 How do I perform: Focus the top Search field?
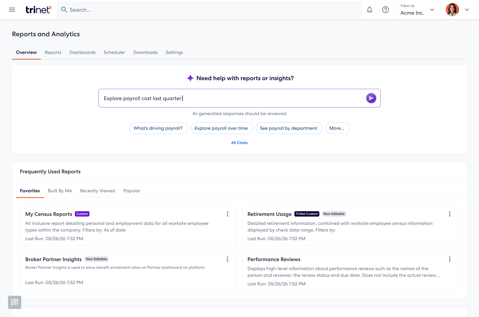210,10
